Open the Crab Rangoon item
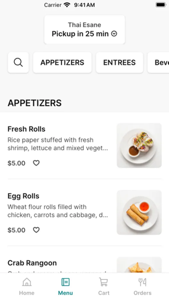The height and width of the screenshot is (300, 169). point(32,263)
